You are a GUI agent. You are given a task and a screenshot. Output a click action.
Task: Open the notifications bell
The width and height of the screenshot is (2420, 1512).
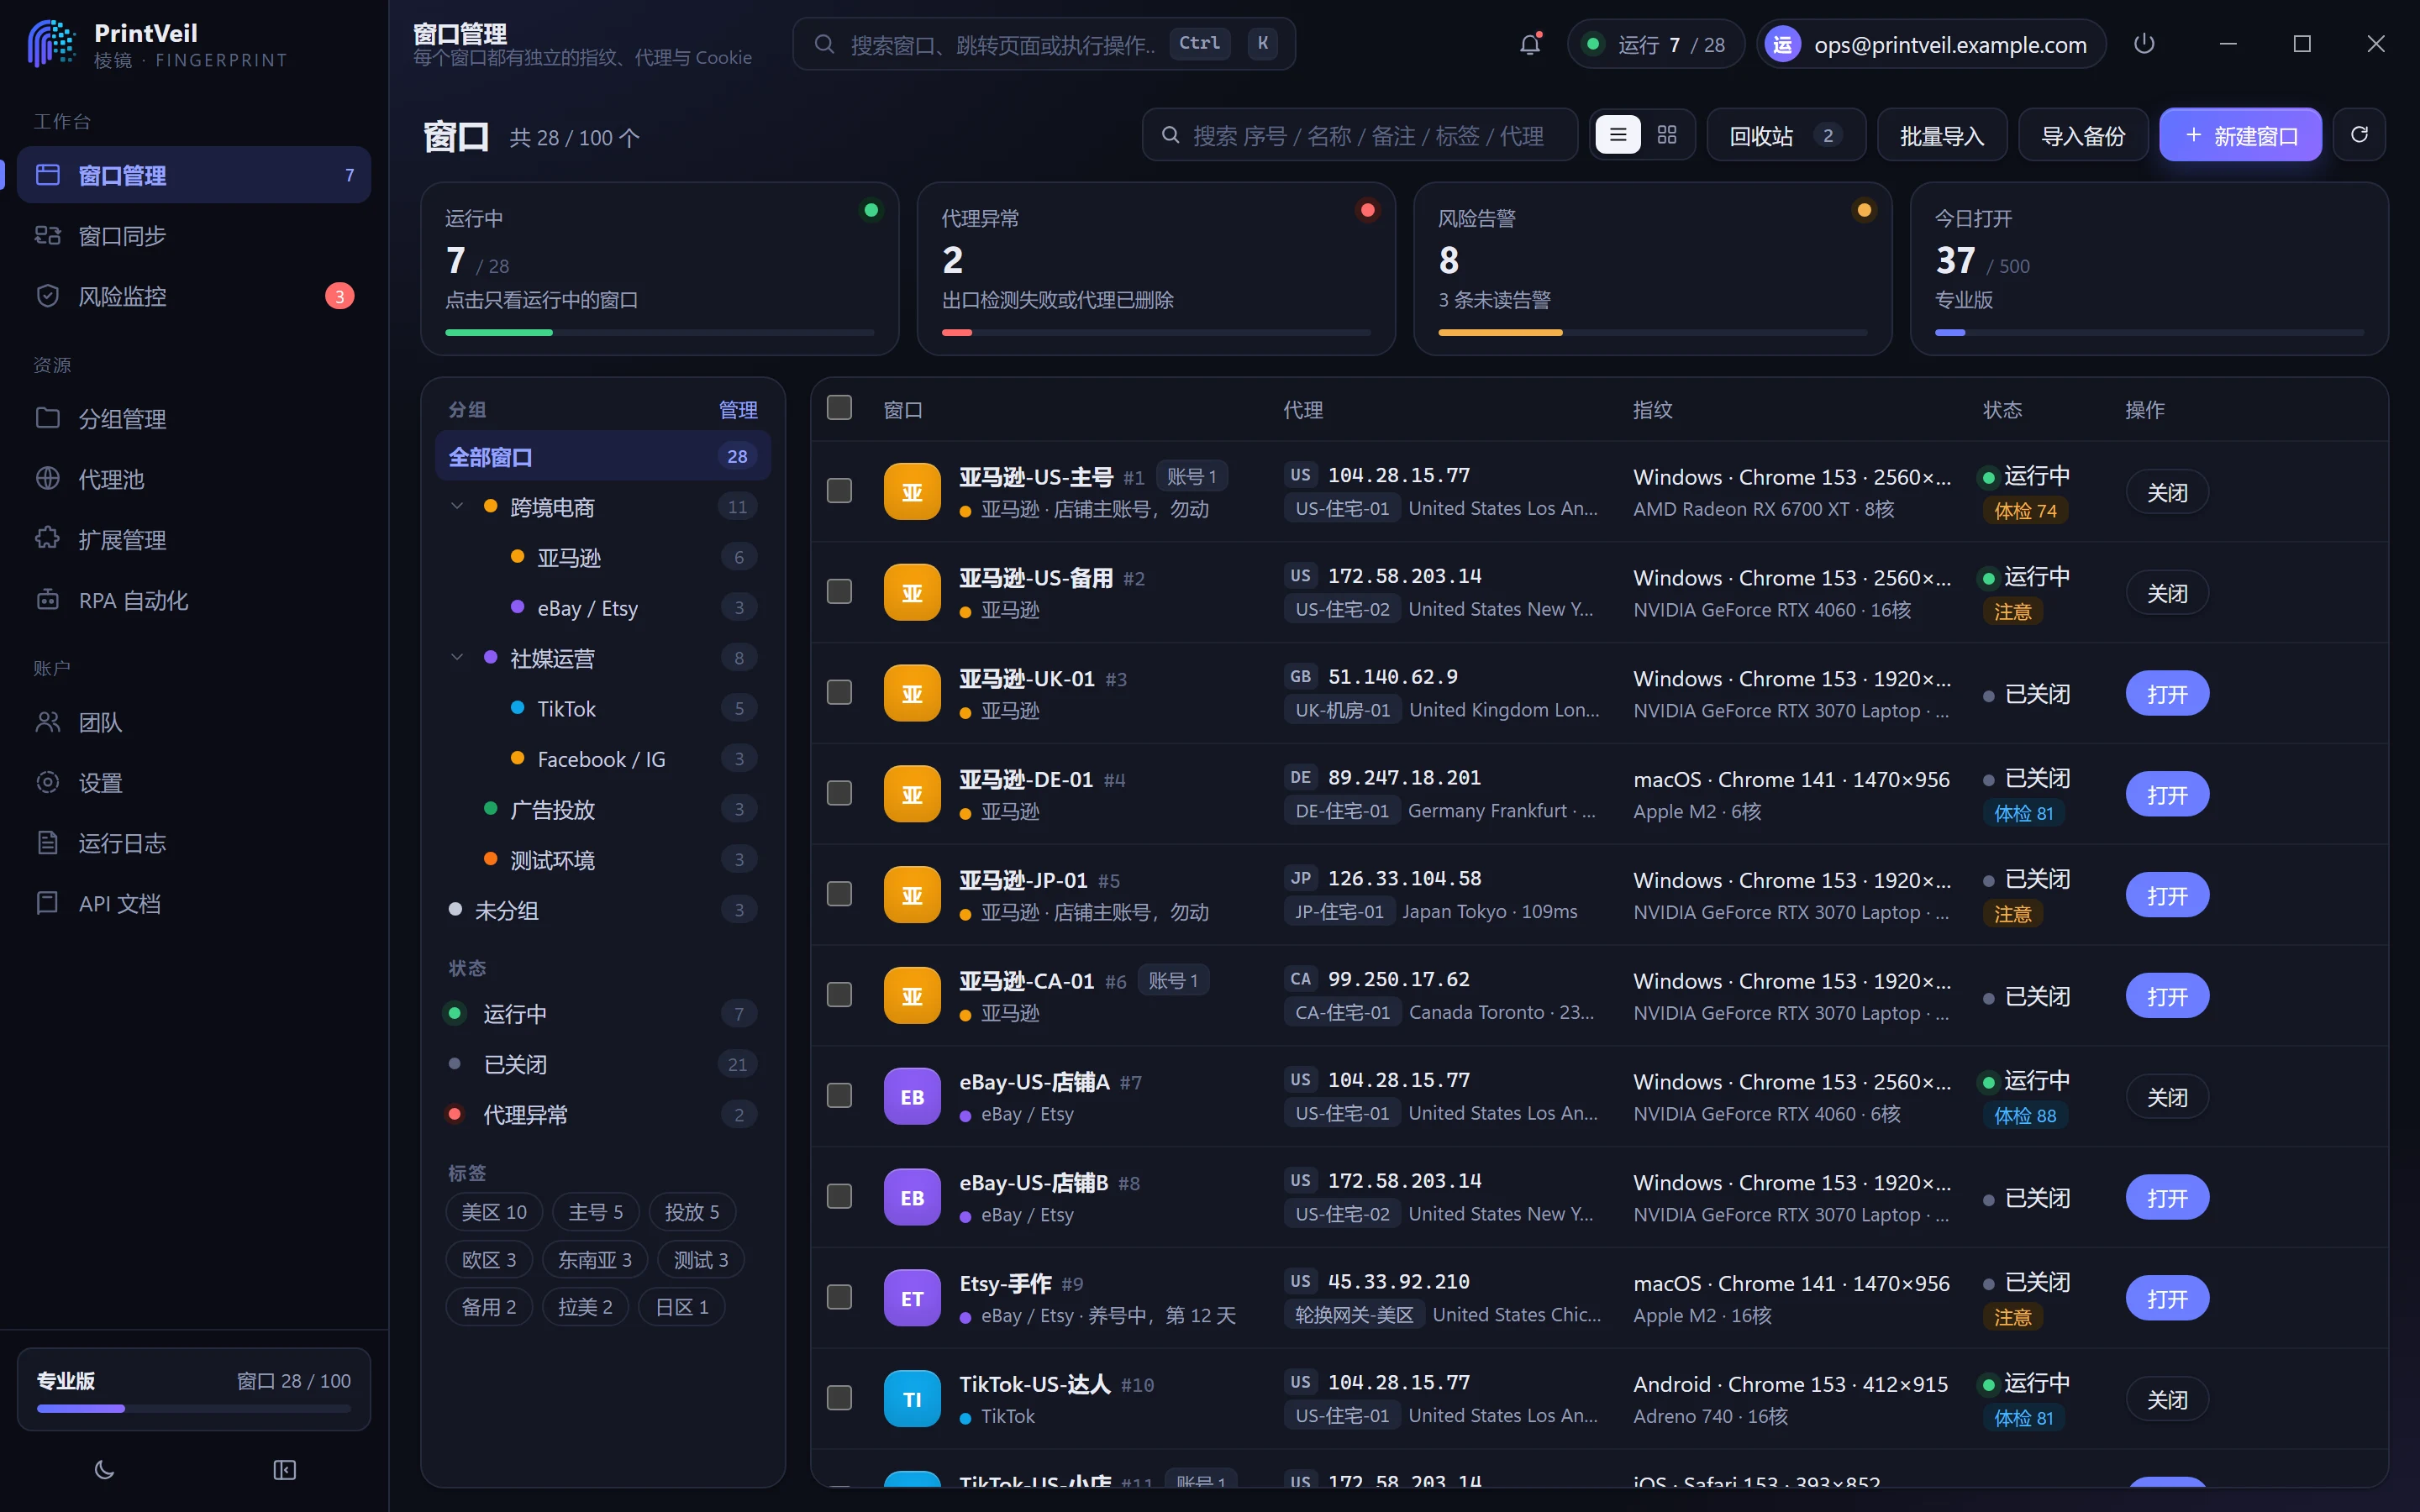1530,44
